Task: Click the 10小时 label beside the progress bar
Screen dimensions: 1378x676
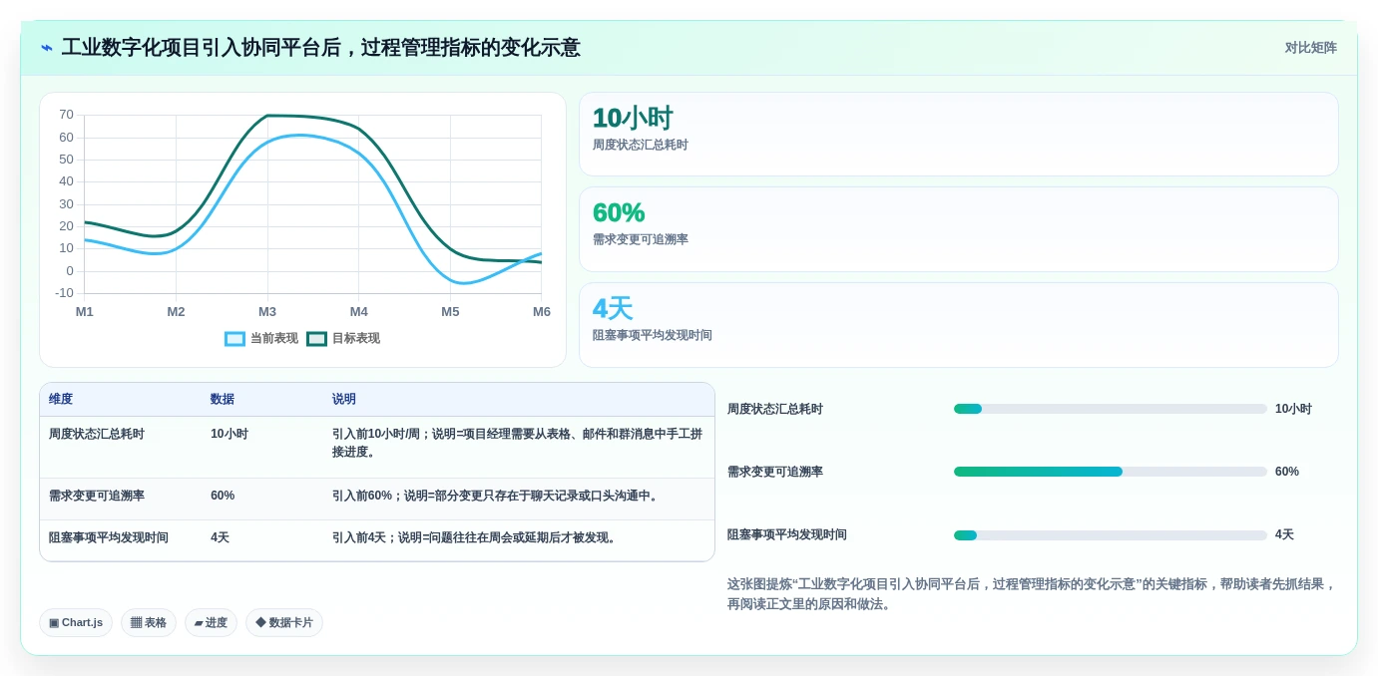Action: coord(1293,409)
